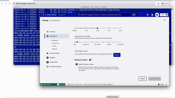Viewport: 175px width, 98px height.
Task: Click the RAM usage readout in the status bar
Action: pyautogui.click(x=71, y=84)
